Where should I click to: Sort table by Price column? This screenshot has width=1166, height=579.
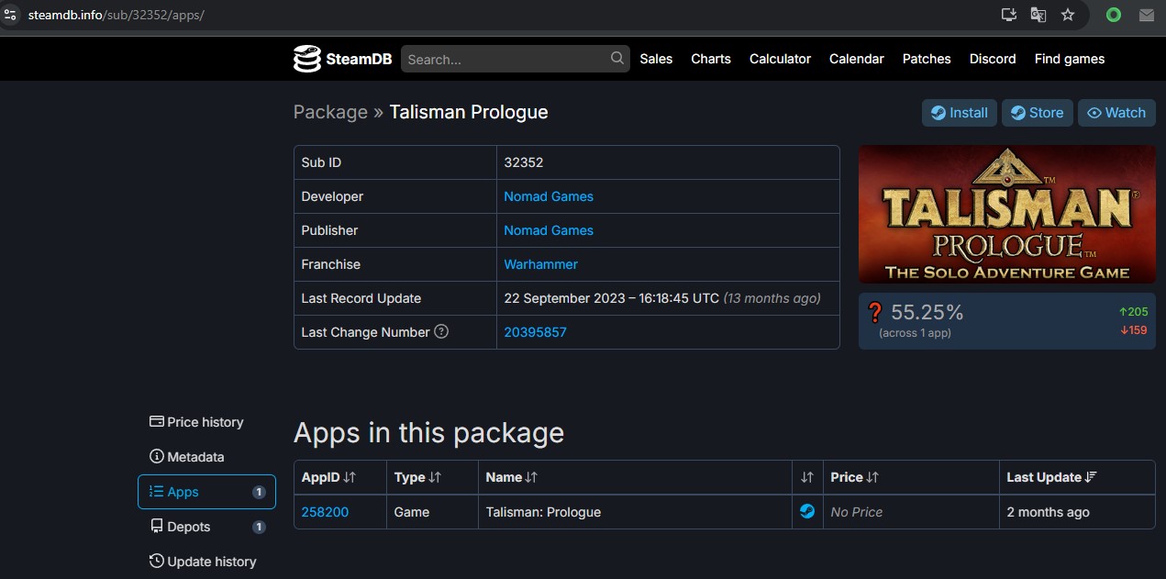(x=854, y=477)
